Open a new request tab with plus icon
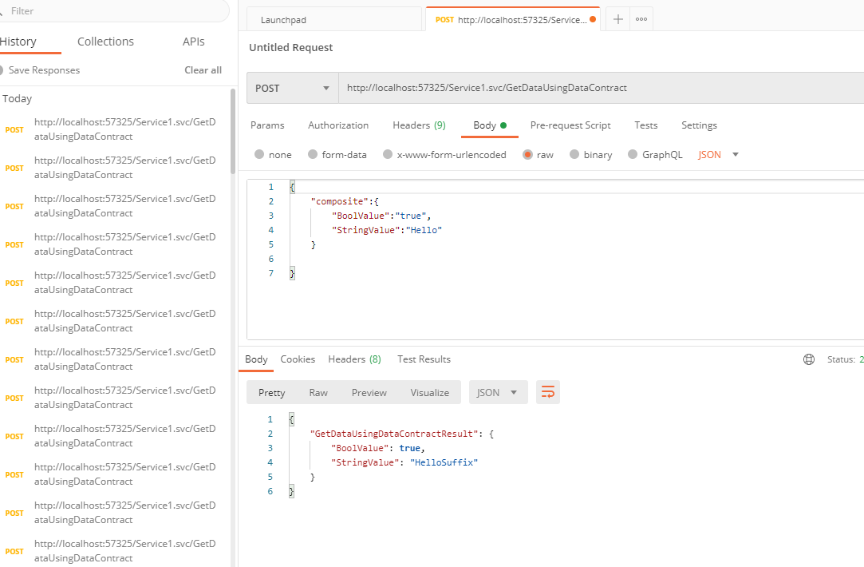Viewport: 864px width, 567px height. coord(617,19)
